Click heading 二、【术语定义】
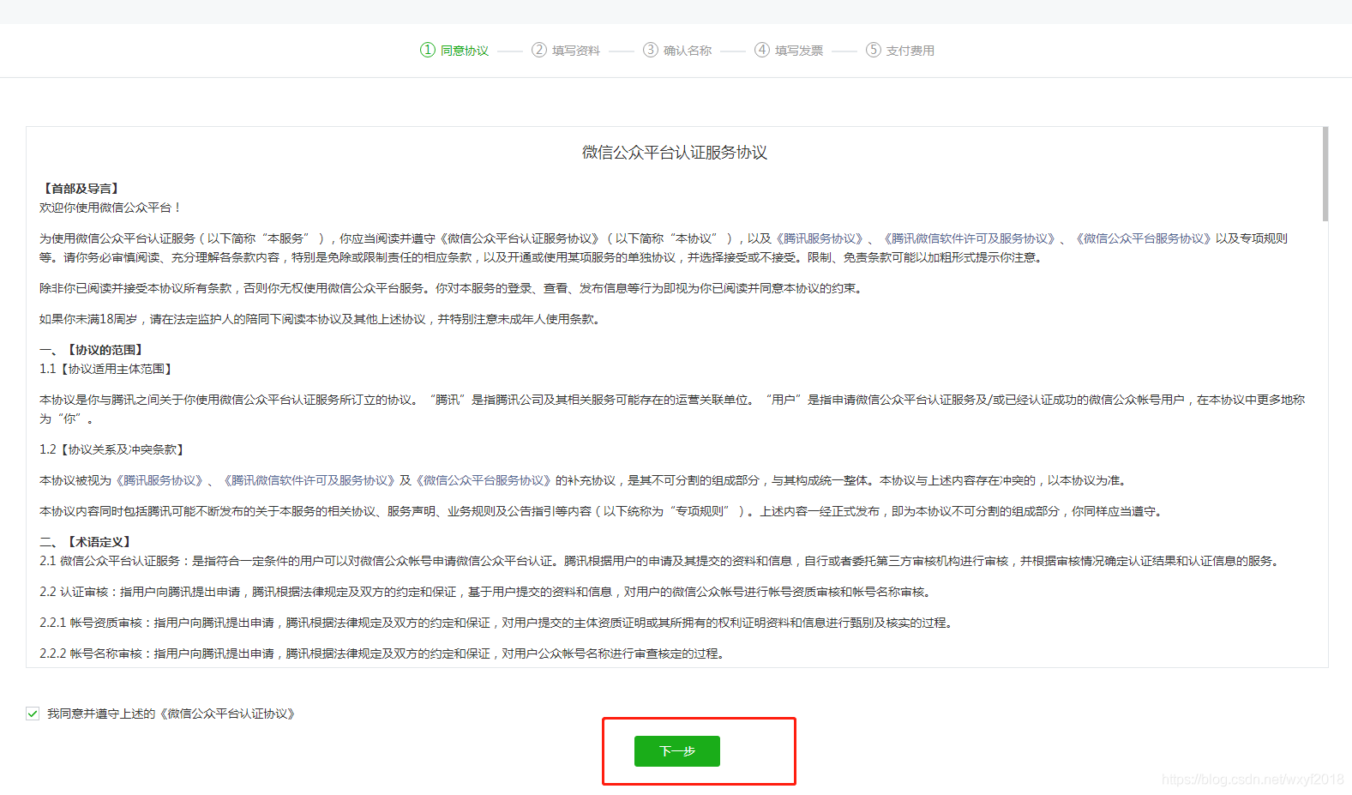Image resolution: width=1352 pixels, height=795 pixels. (87, 542)
